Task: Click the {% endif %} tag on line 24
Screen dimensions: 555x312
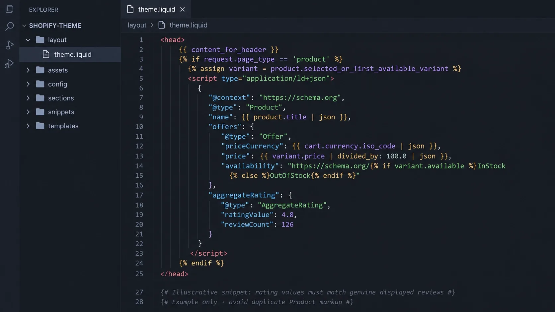Action: pyautogui.click(x=201, y=263)
